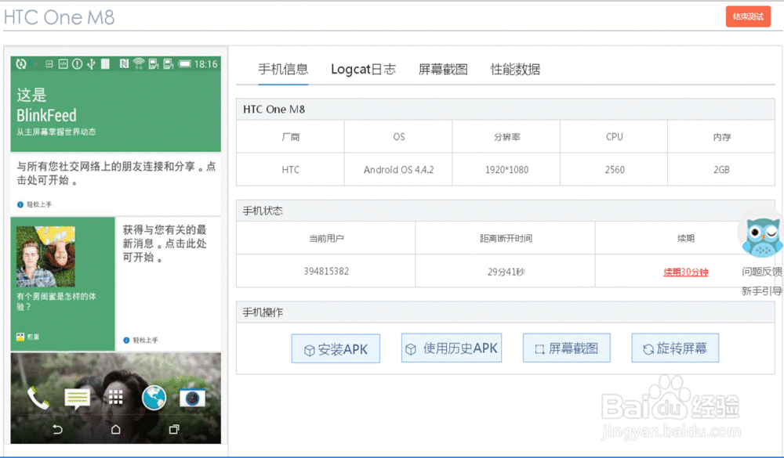Viewport: 784px width, 458px height.
Task: Tap the NFC icon in device status bar
Action: coord(124,63)
